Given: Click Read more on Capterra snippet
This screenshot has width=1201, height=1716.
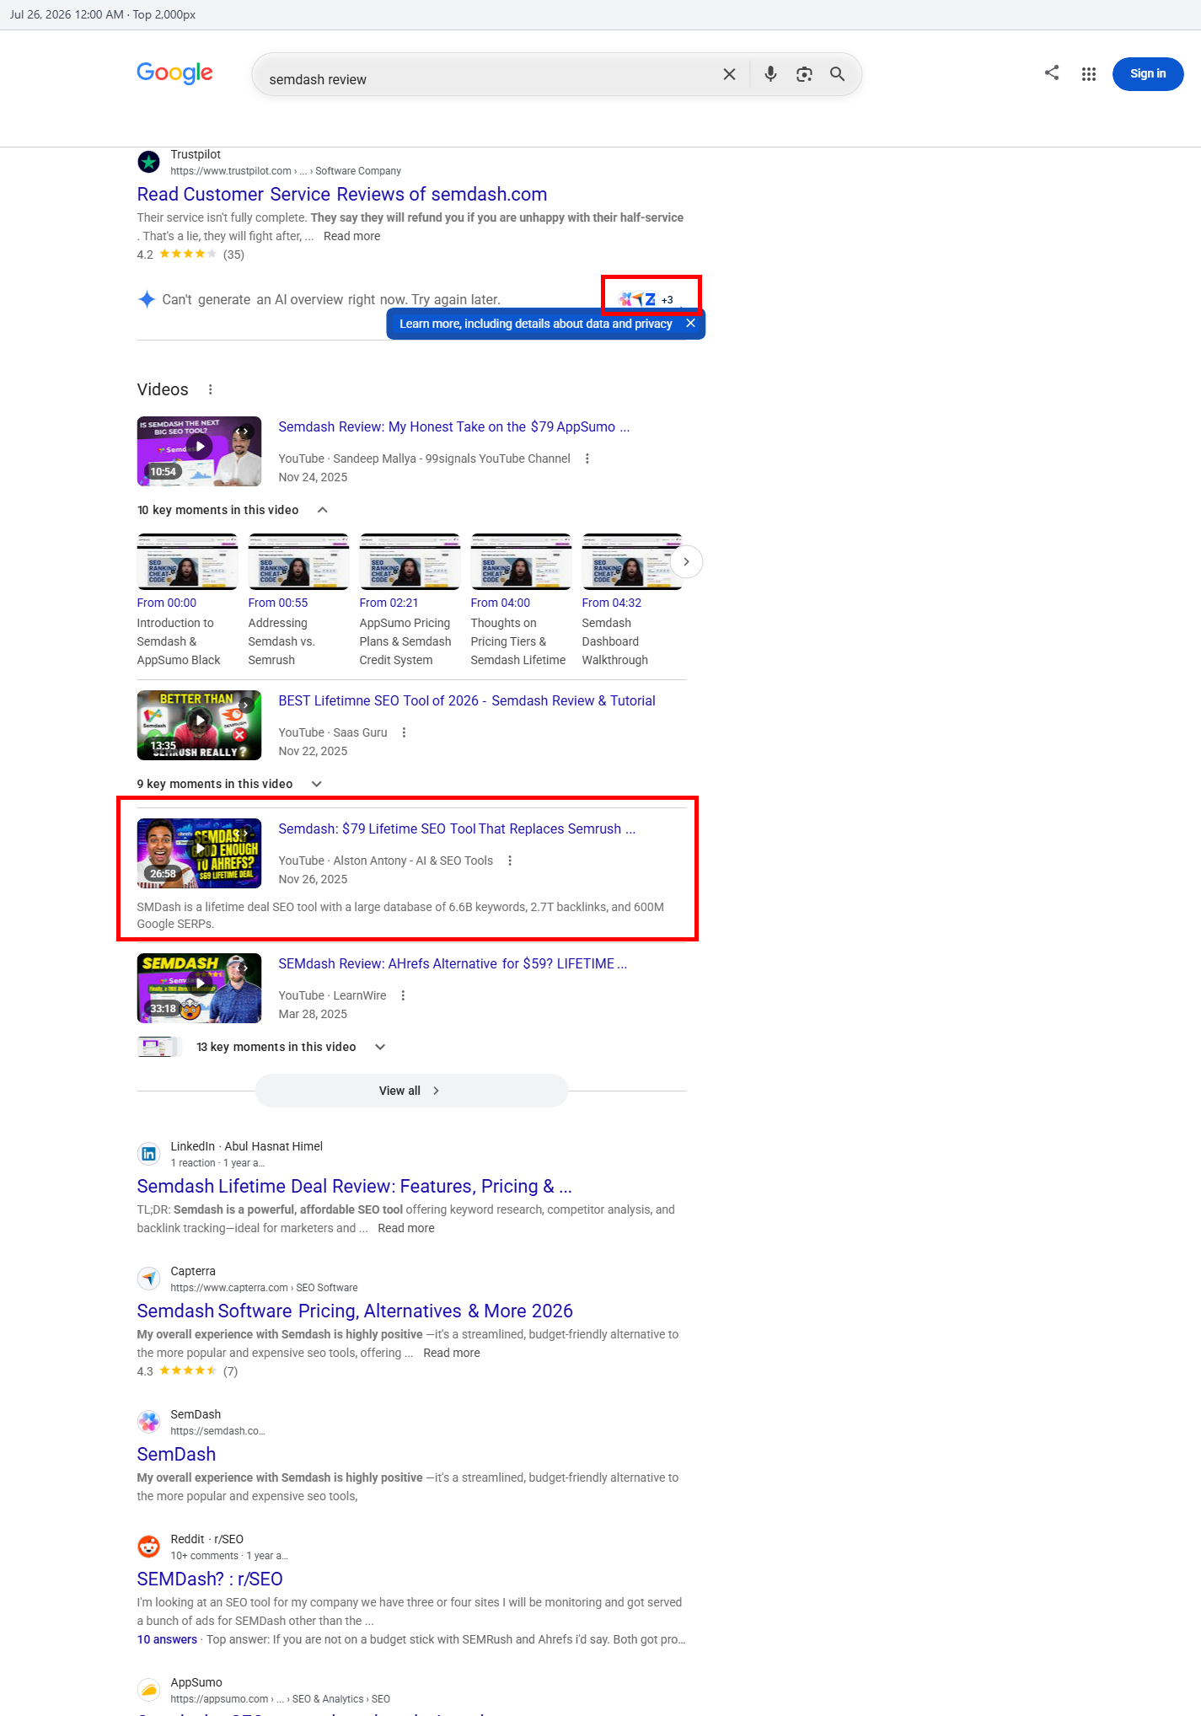Looking at the screenshot, I should click(452, 1353).
